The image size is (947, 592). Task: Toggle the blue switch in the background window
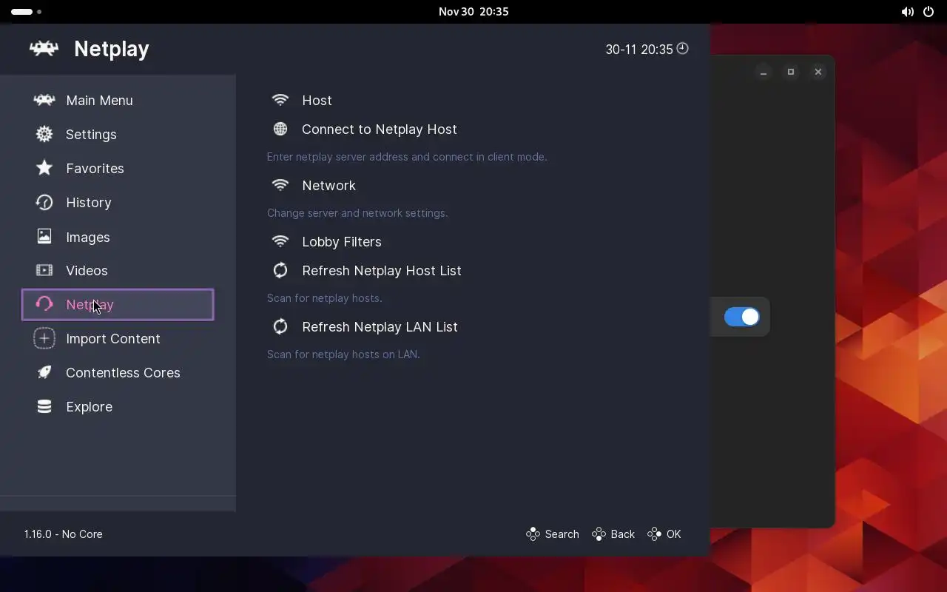[x=741, y=317]
